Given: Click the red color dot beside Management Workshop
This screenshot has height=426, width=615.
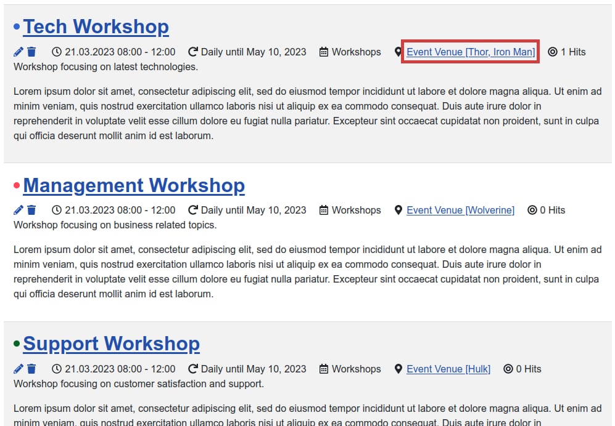Looking at the screenshot, I should 17,185.
